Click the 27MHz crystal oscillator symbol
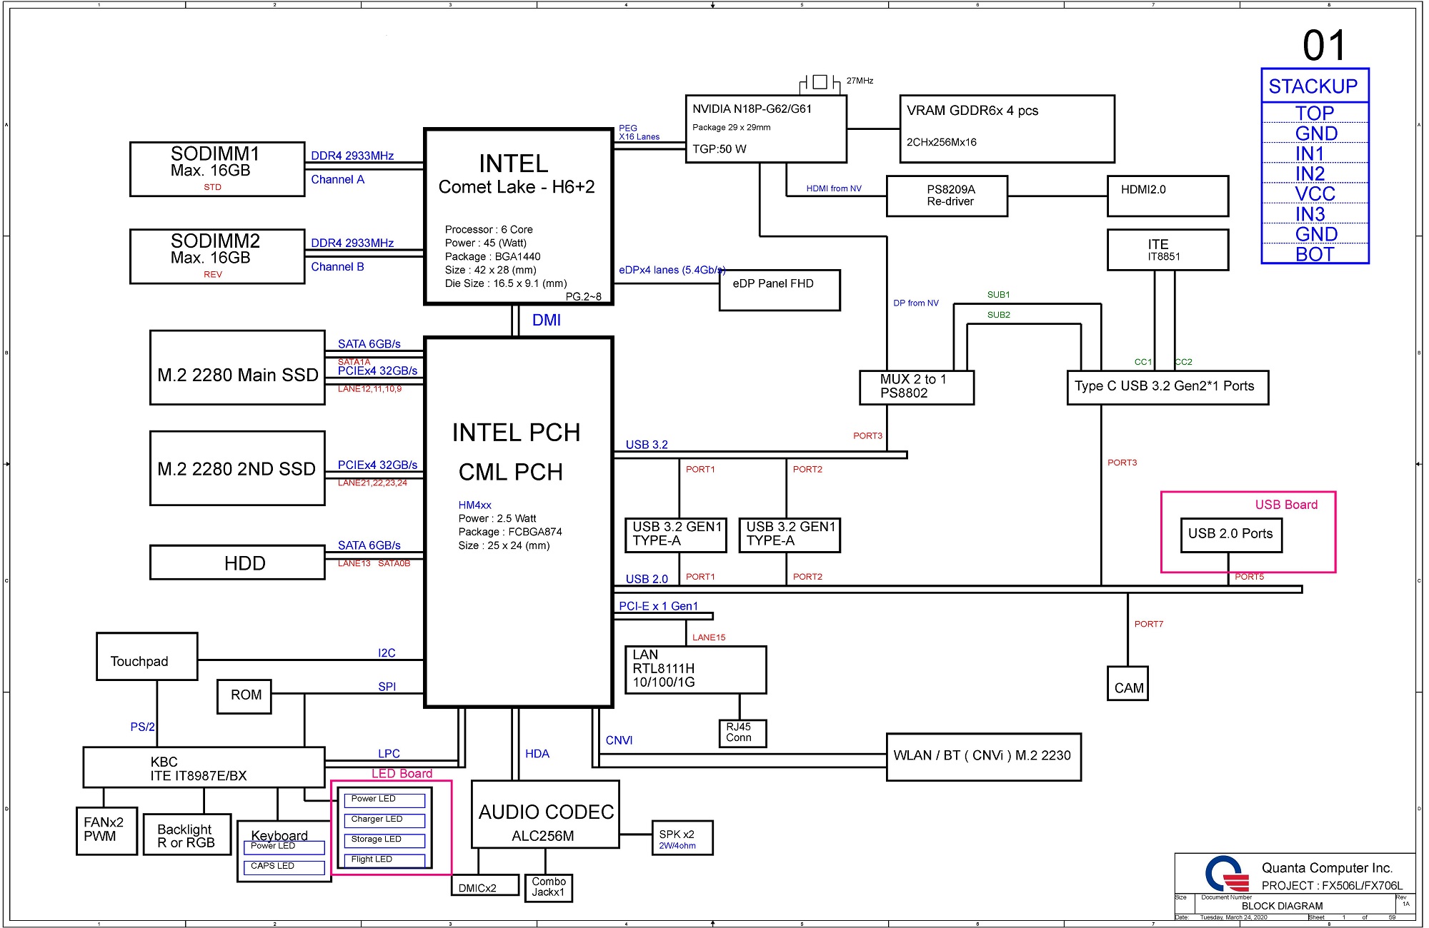Screen dimensions: 1429x928 click(x=820, y=82)
